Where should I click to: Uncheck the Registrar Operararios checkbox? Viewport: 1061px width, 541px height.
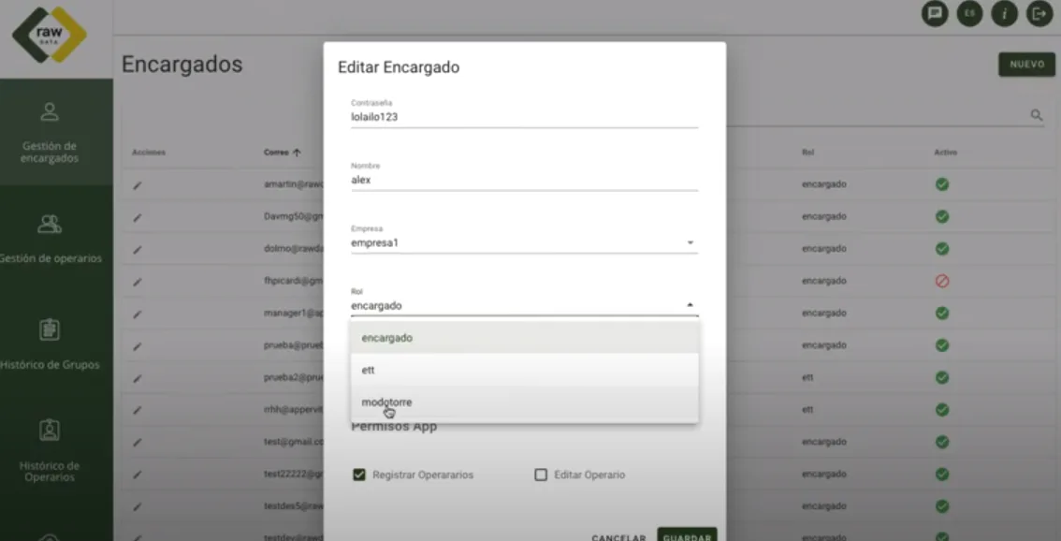point(359,475)
